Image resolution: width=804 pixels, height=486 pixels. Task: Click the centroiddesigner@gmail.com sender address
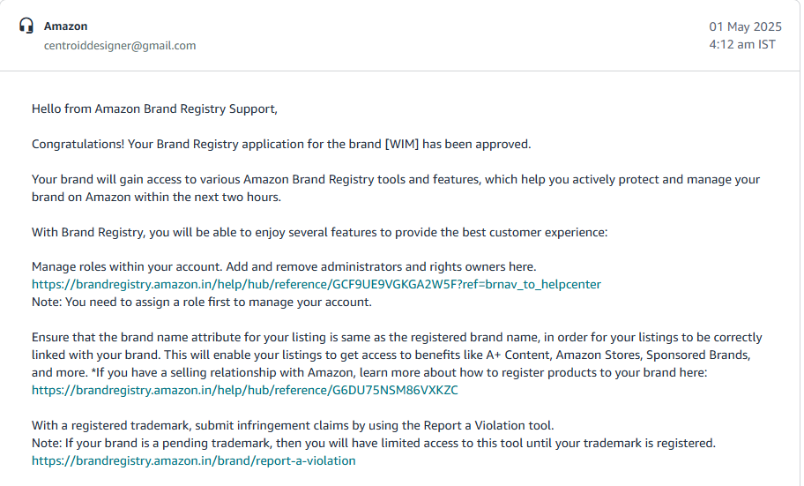coord(120,46)
